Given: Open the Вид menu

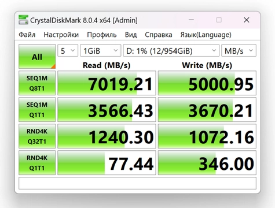Looking at the screenshot, I should tap(131, 35).
